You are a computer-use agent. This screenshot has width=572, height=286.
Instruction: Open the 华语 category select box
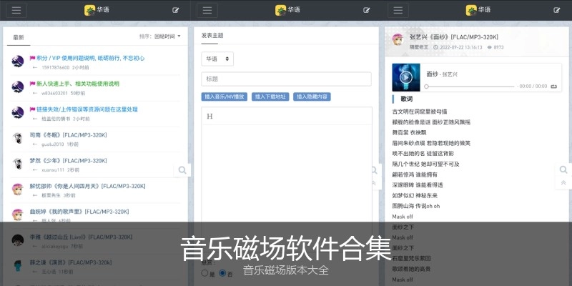[217, 59]
